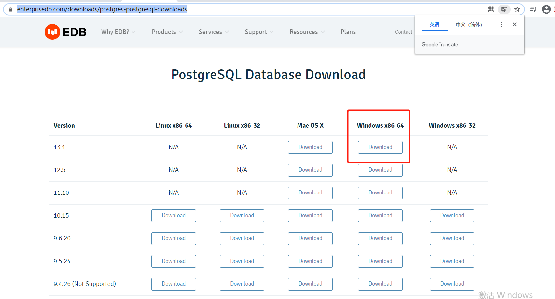The image size is (555, 299).
Task: Download 9.6.20 for Linux x86-32
Action: pos(242,238)
